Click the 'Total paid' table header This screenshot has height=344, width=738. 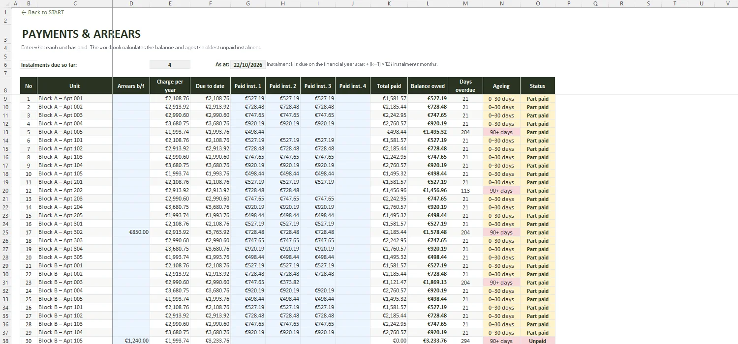(x=389, y=86)
